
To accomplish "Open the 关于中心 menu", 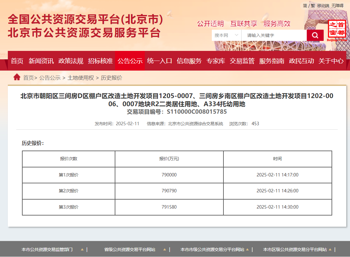I will point(331,61).
